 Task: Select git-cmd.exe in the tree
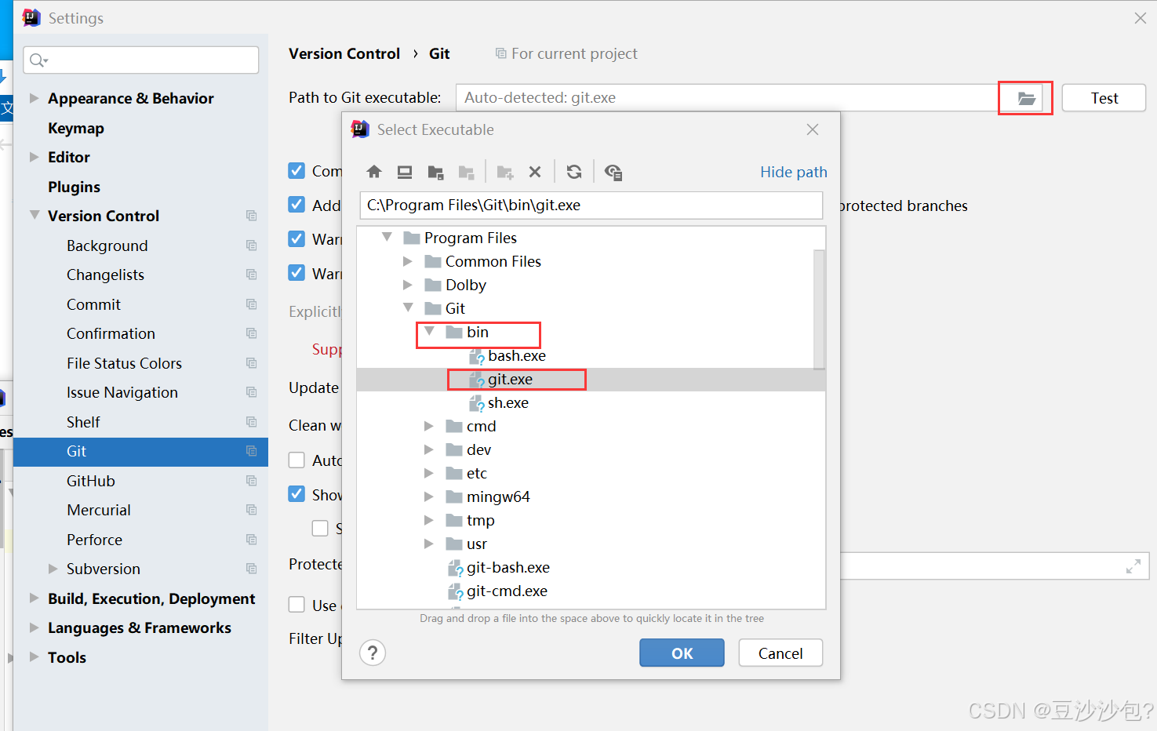507,591
